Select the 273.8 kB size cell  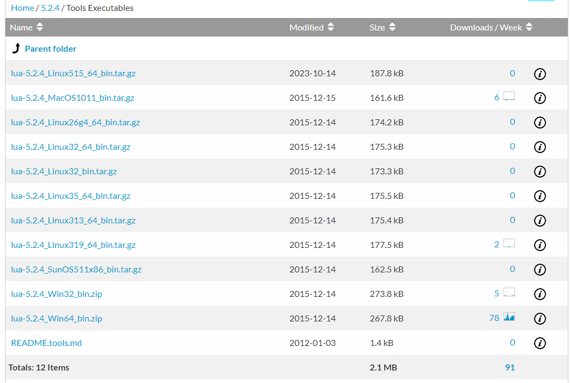pos(387,294)
